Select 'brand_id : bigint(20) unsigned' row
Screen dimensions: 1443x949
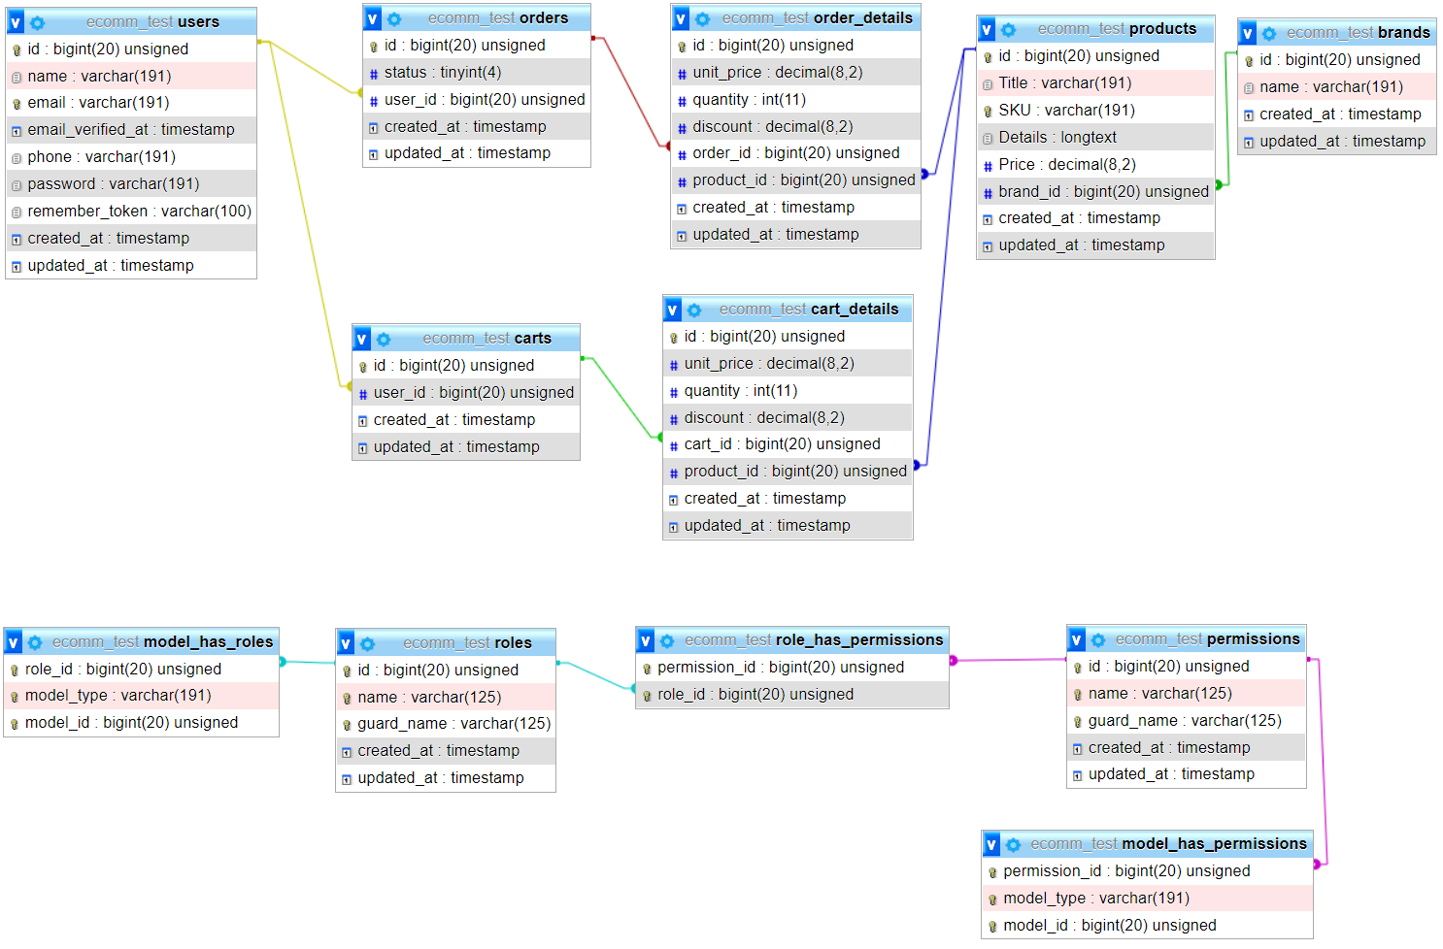click(x=1095, y=192)
